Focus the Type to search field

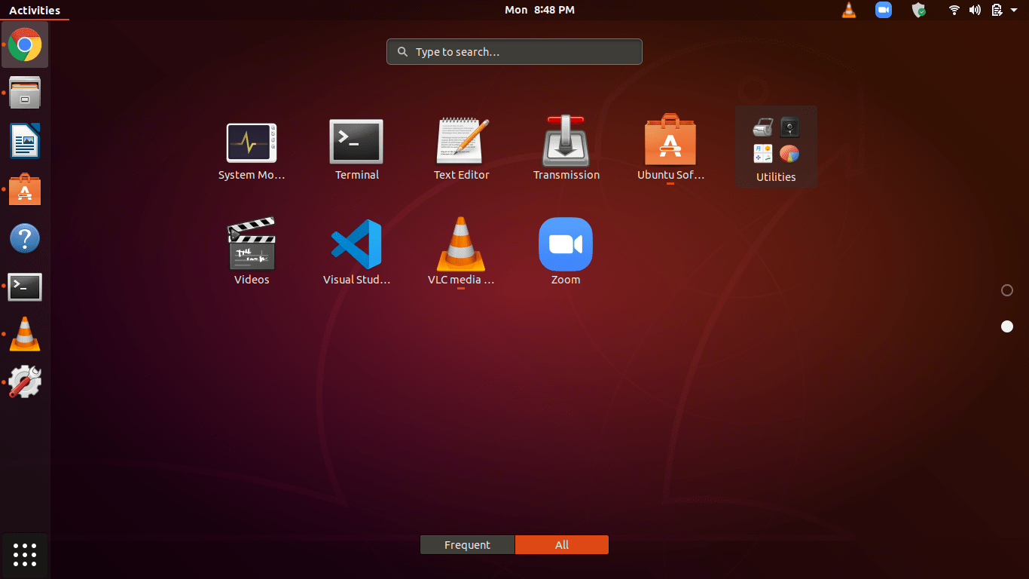pyautogui.click(x=514, y=52)
